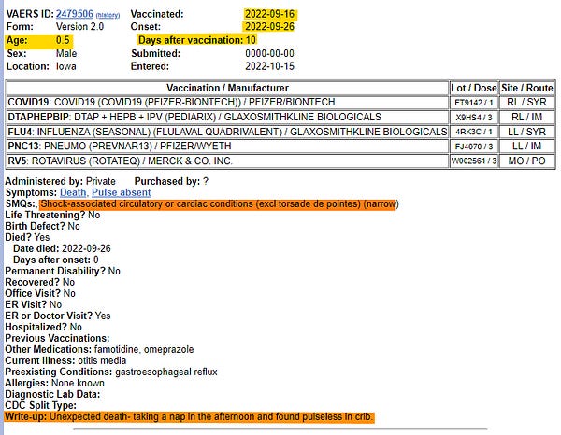This screenshot has height=435, width=561.
Task: Click the Diagnostic Lab Data label
Action: [x=52, y=394]
